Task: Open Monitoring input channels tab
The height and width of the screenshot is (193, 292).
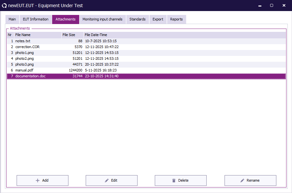Action: coord(102,19)
